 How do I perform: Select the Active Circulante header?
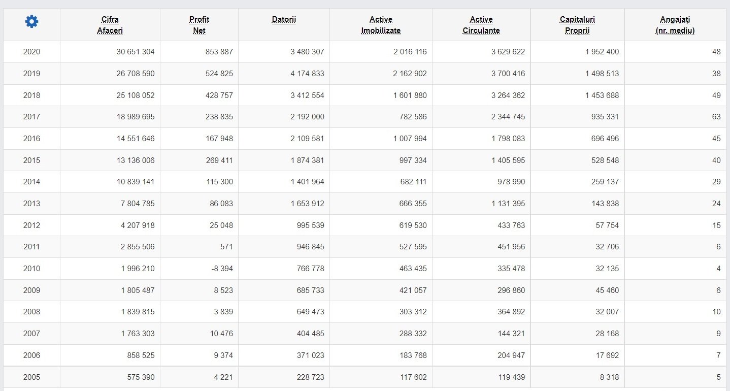pos(481,25)
